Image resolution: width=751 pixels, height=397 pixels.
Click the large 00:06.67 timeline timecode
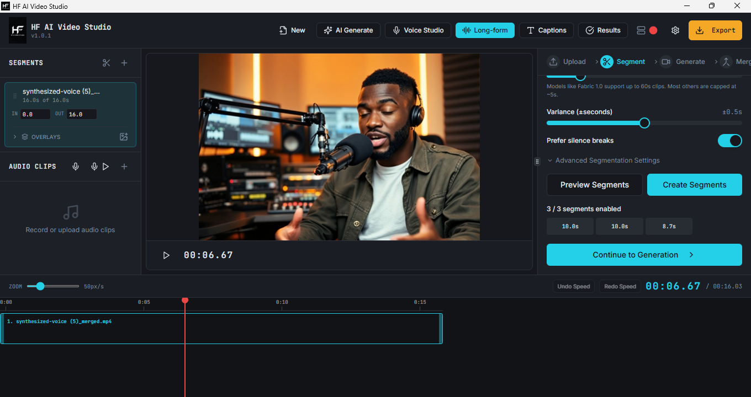673,286
